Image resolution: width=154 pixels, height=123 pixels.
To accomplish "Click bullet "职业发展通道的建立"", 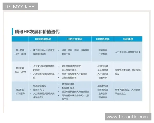I will [x=71, y=66].
